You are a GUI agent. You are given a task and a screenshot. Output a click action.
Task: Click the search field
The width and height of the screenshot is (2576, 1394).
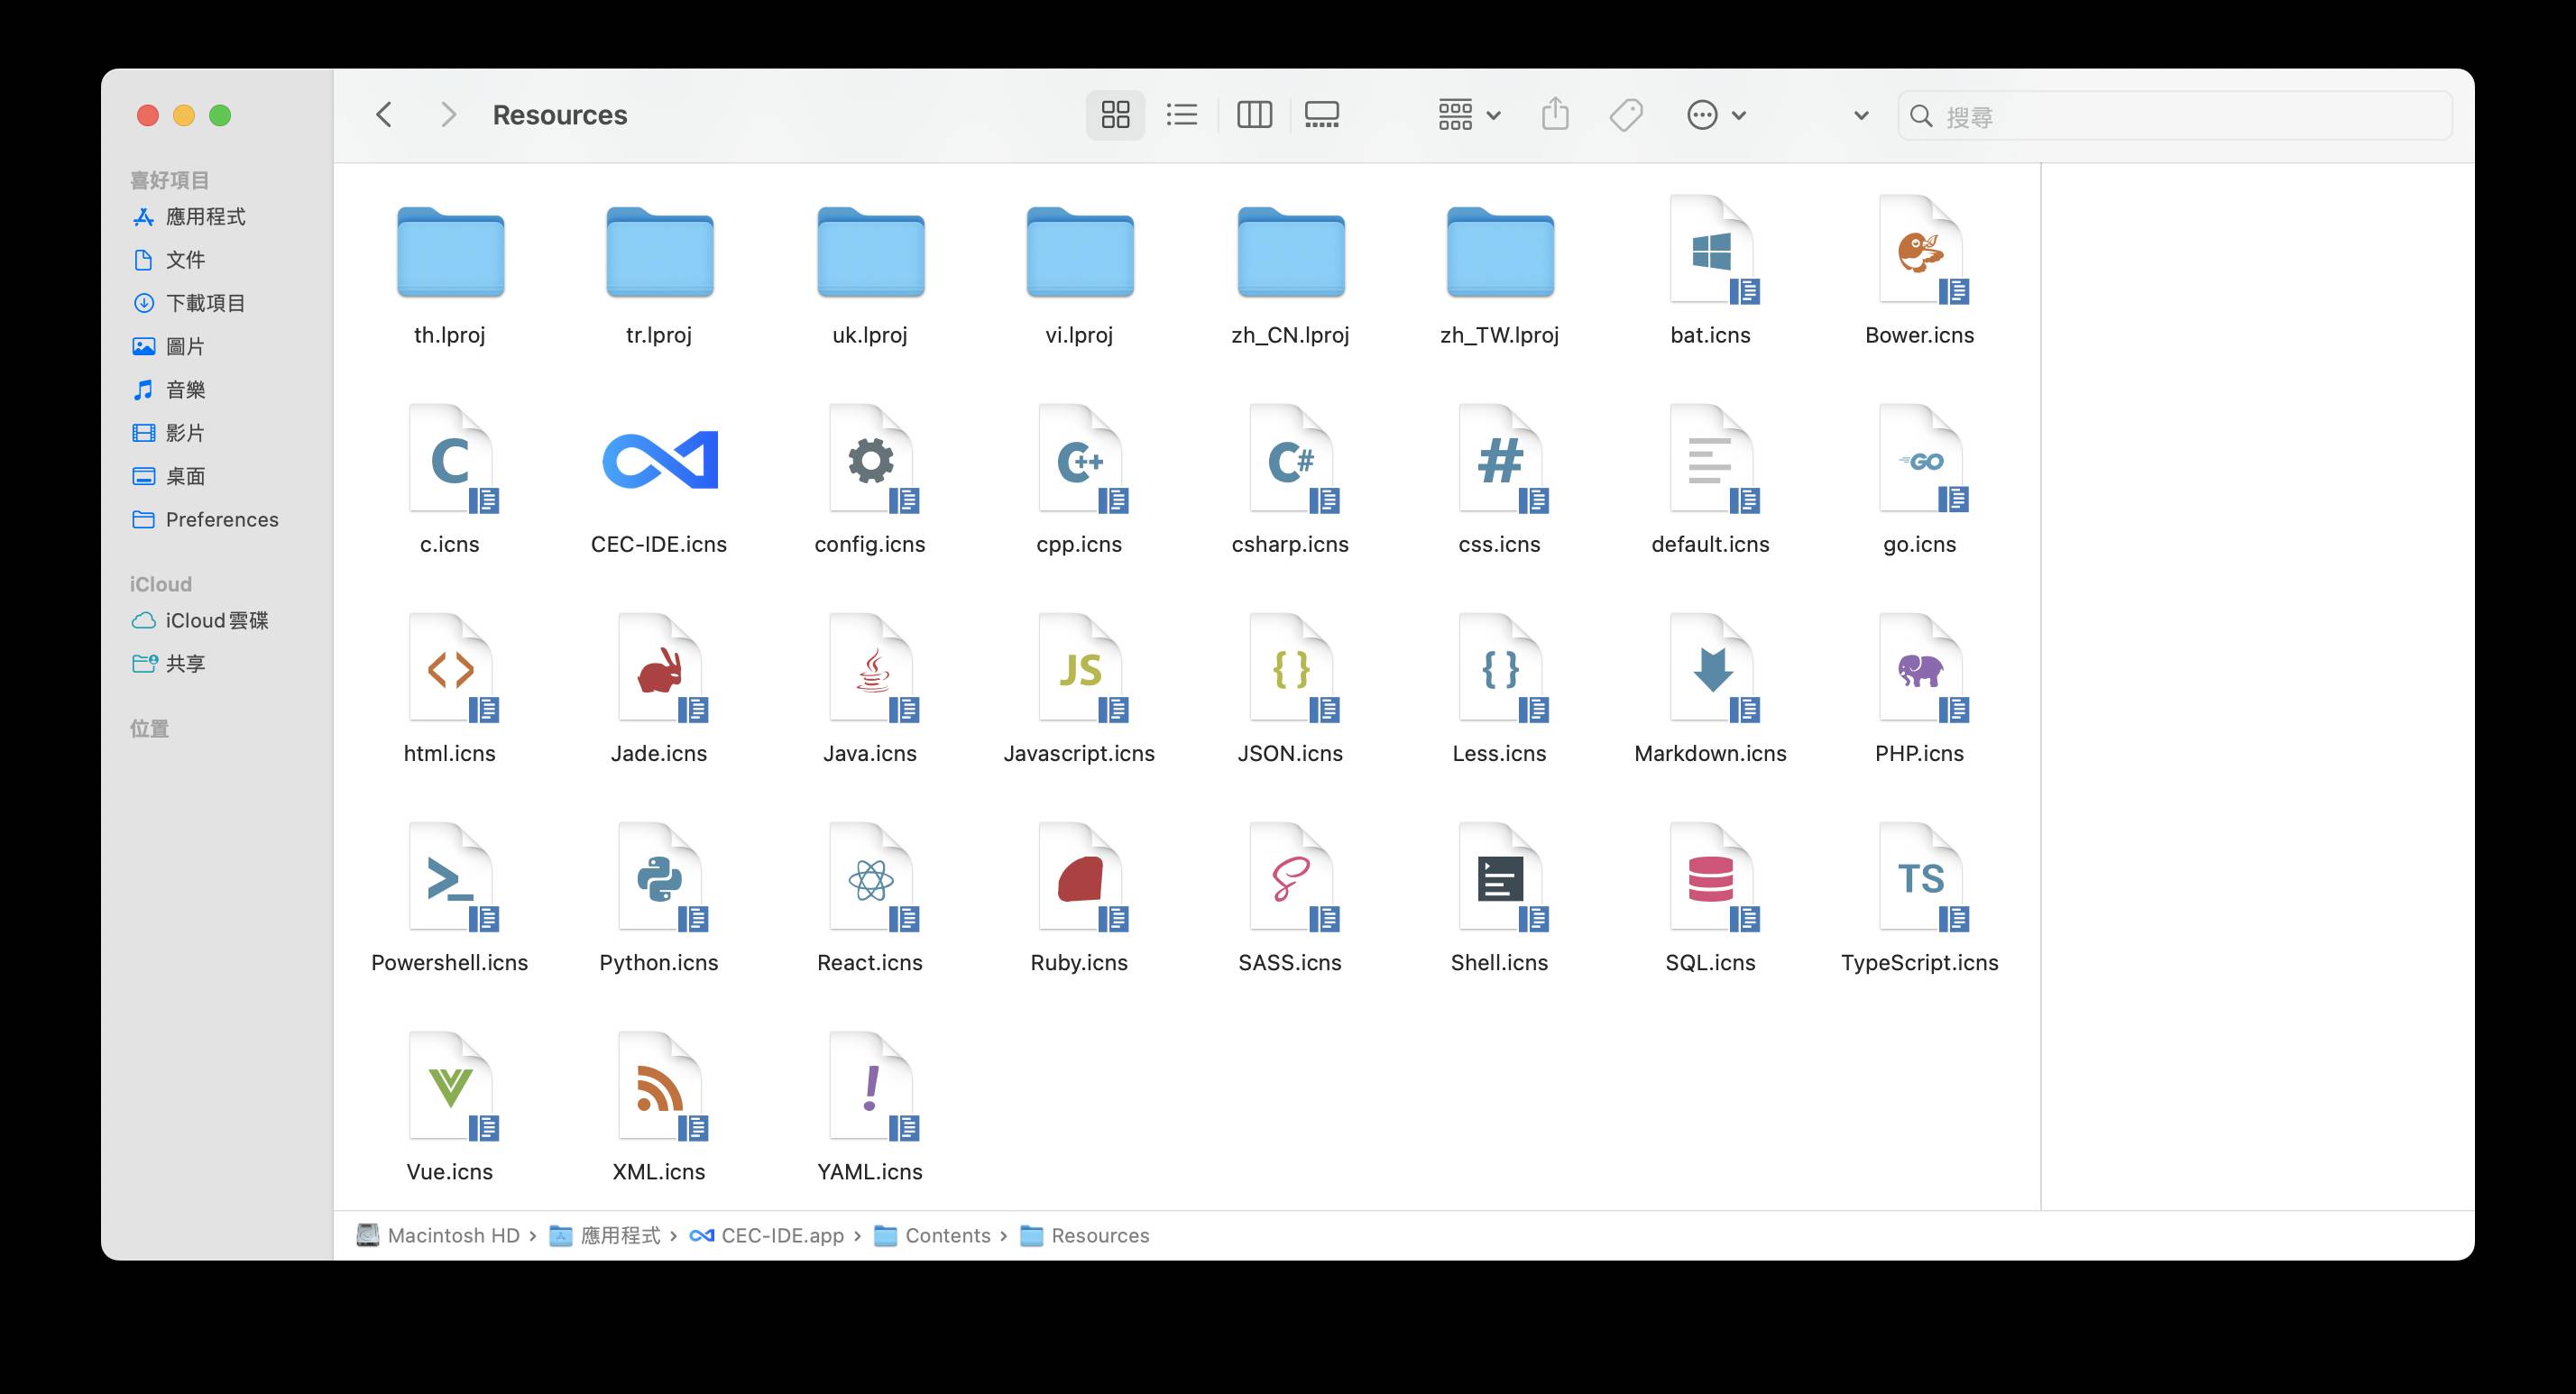[2175, 116]
